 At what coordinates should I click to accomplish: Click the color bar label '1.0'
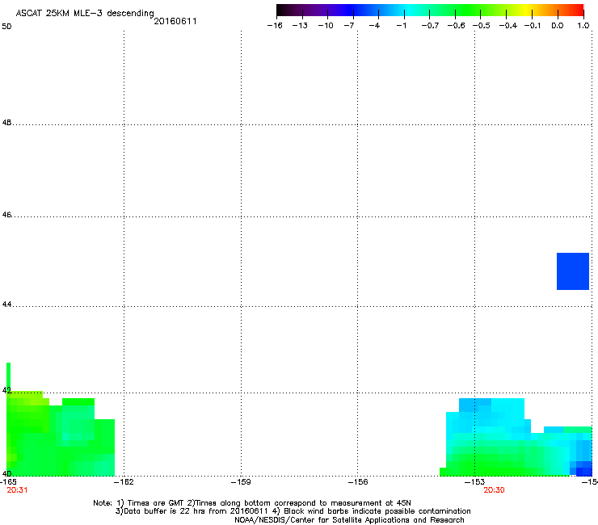pyautogui.click(x=583, y=26)
